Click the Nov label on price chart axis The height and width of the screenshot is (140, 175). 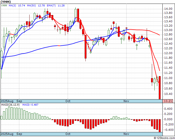pos(126,101)
